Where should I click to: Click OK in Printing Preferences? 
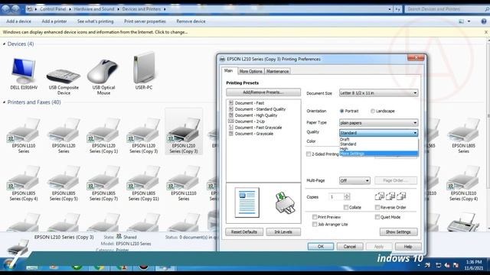321,246
